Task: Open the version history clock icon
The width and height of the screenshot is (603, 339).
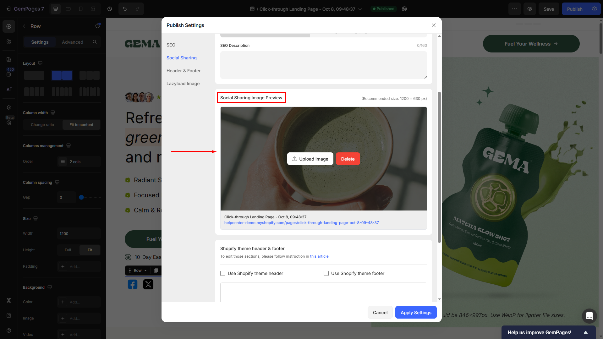Action: (x=110, y=9)
